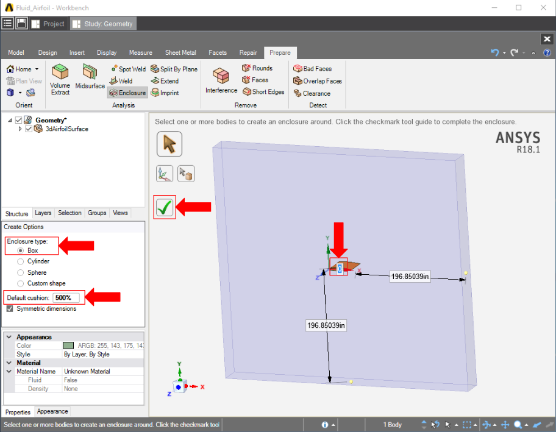Open the status info dropdown arrow

tap(333, 425)
